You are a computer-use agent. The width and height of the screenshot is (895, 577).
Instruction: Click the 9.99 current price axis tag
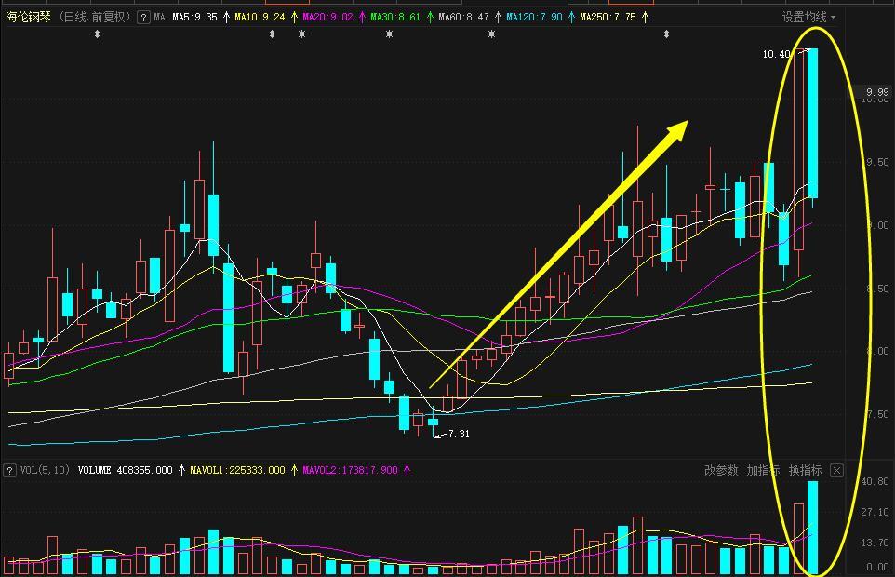pyautogui.click(x=877, y=92)
